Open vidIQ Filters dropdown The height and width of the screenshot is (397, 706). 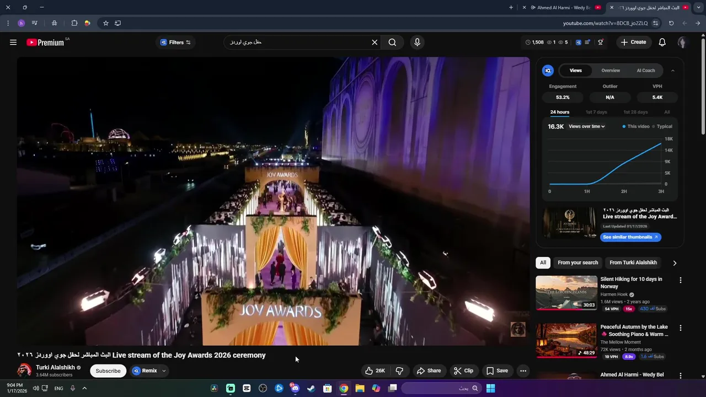[175, 42]
